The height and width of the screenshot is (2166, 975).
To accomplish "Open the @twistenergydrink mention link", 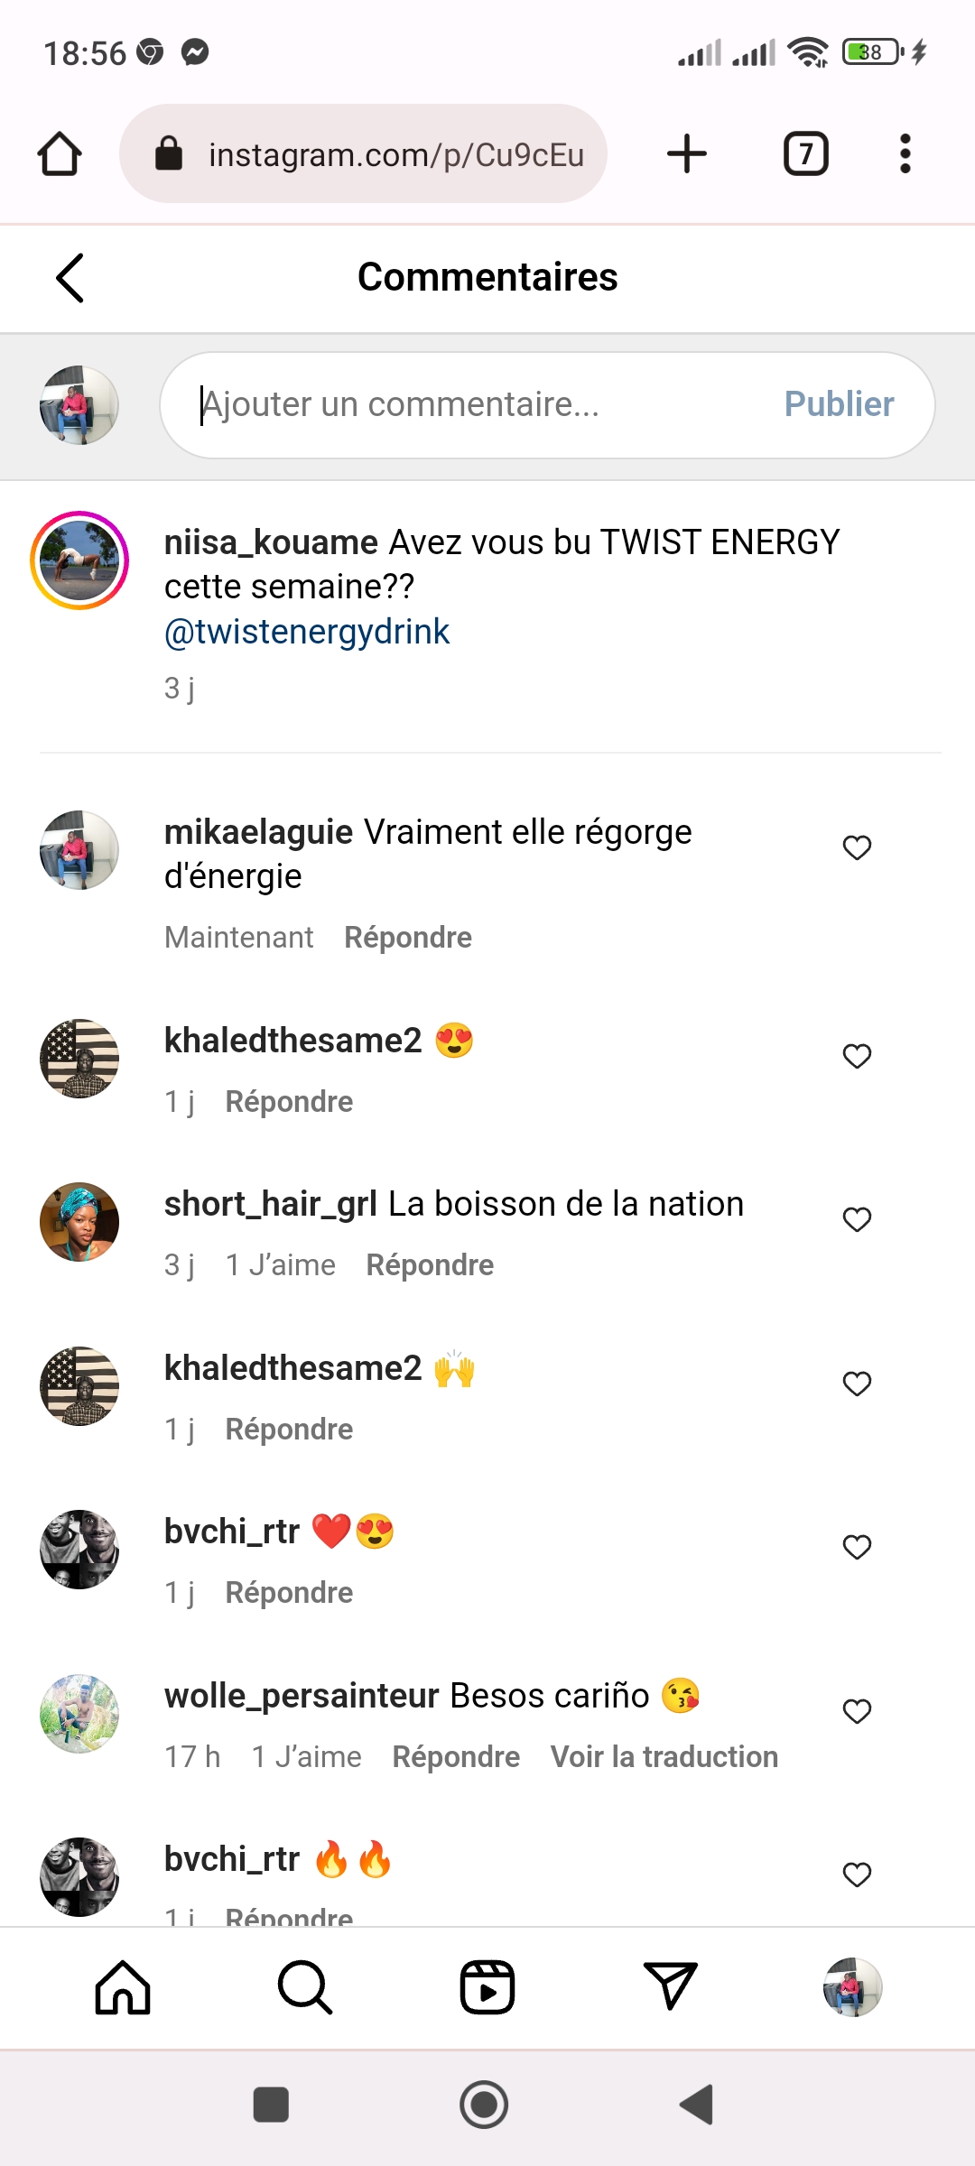I will 307,632.
